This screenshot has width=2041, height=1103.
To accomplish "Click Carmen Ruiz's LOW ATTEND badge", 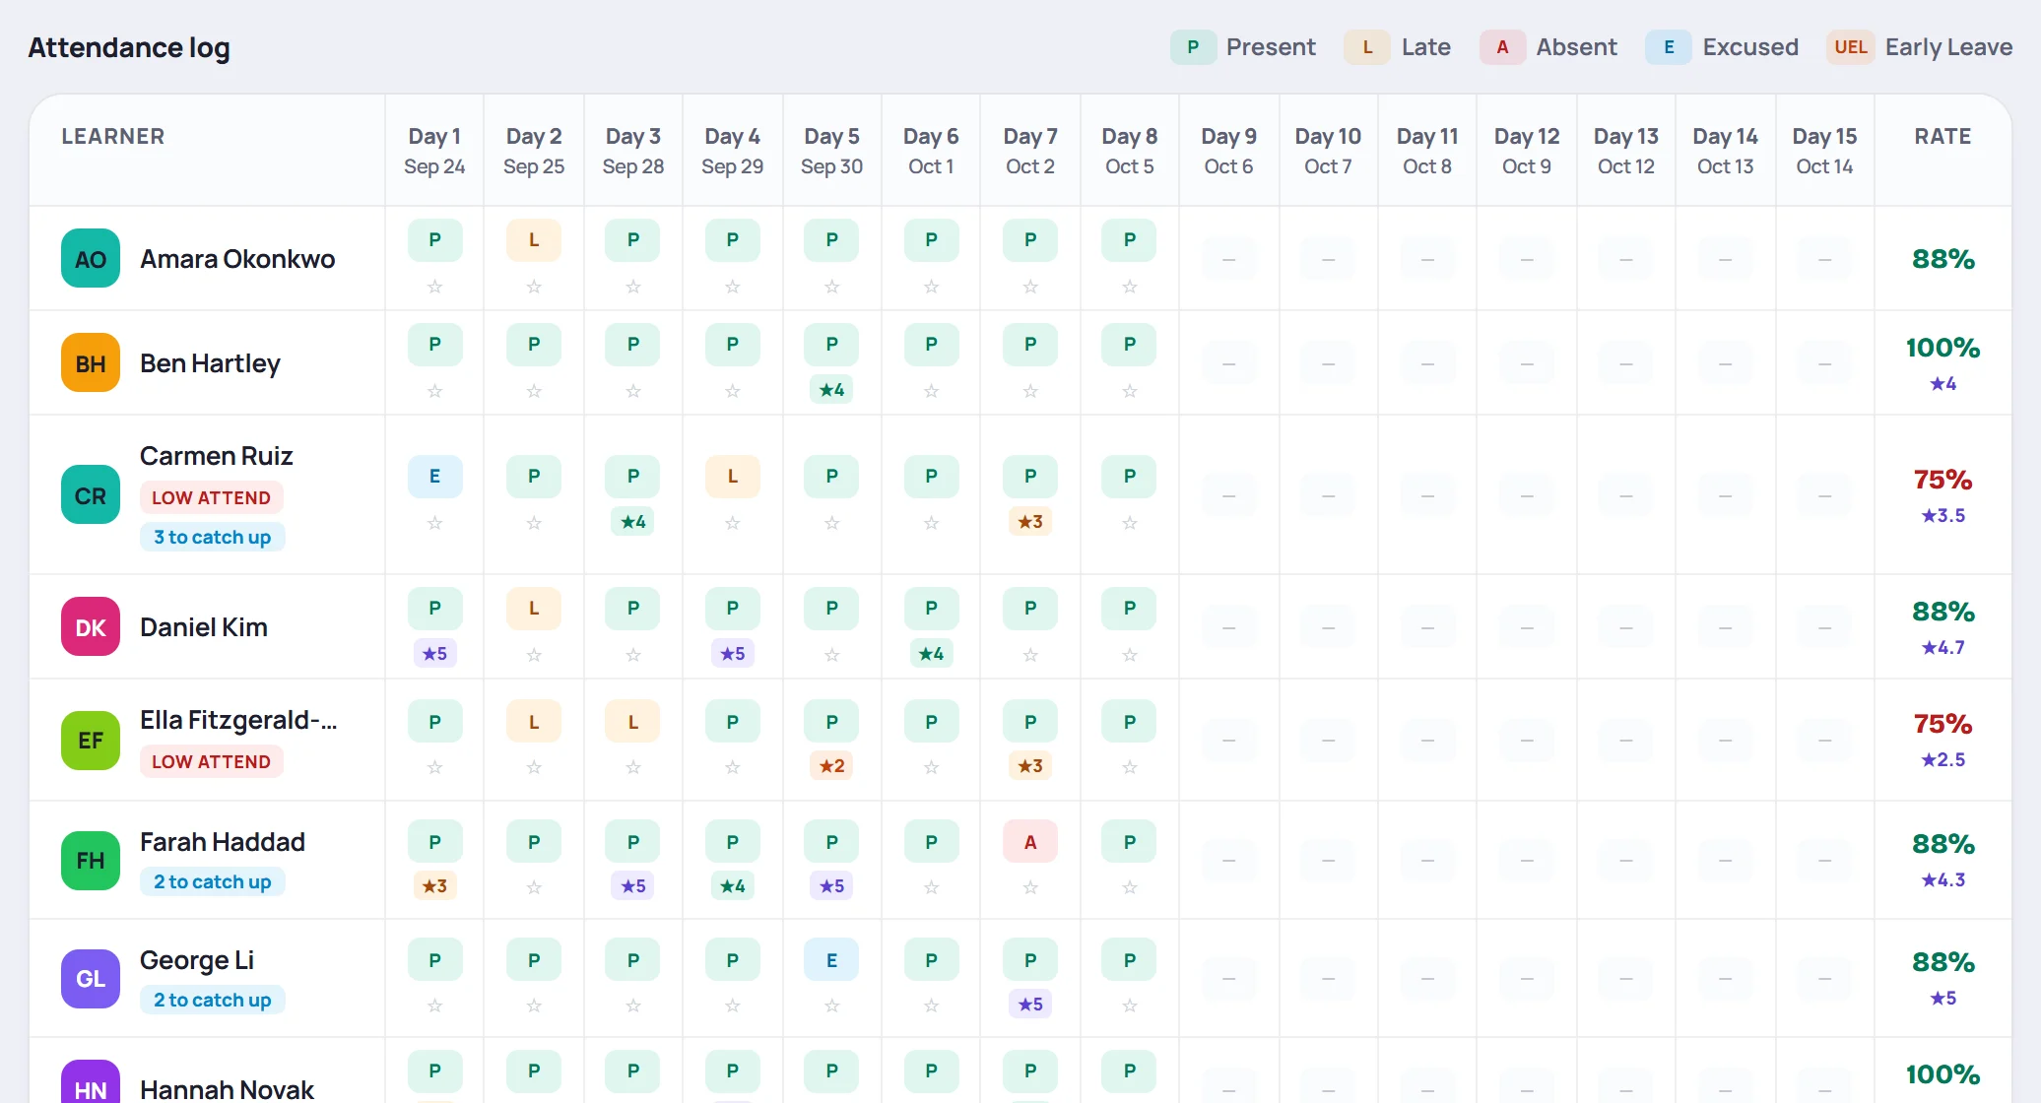I will click(211, 498).
